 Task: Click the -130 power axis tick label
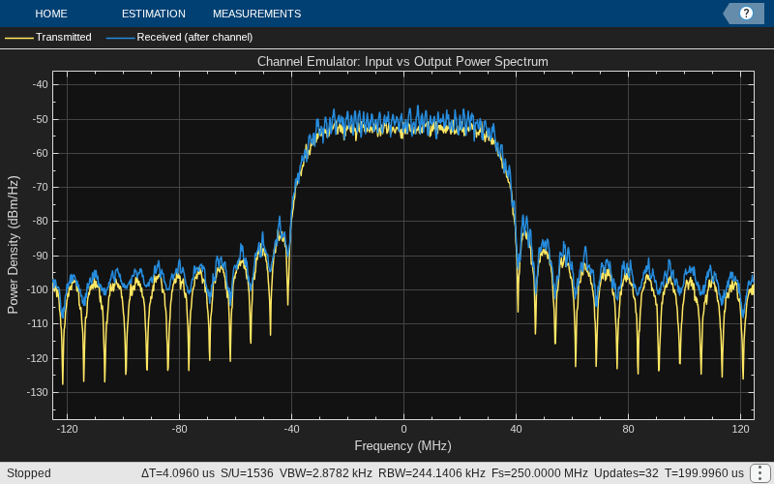(x=39, y=392)
